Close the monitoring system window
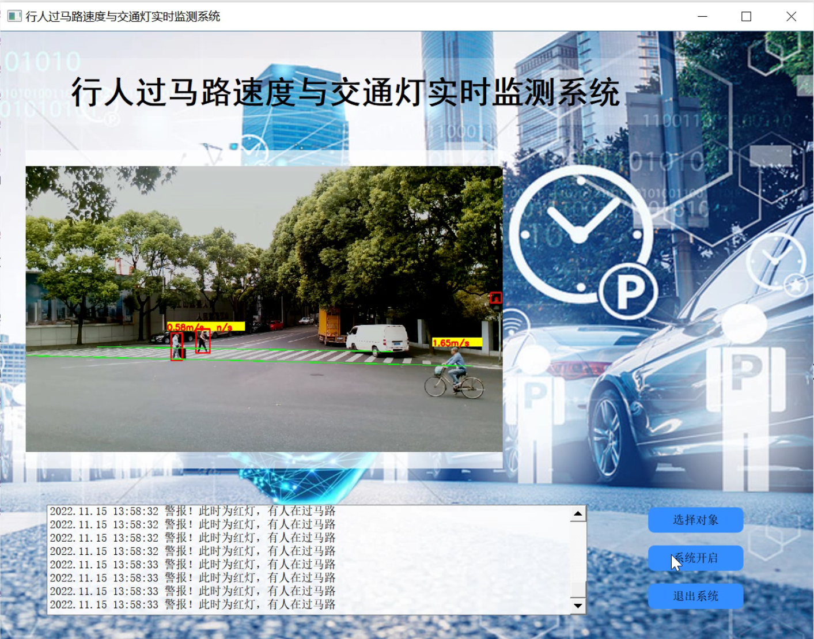The width and height of the screenshot is (814, 639). (x=791, y=16)
